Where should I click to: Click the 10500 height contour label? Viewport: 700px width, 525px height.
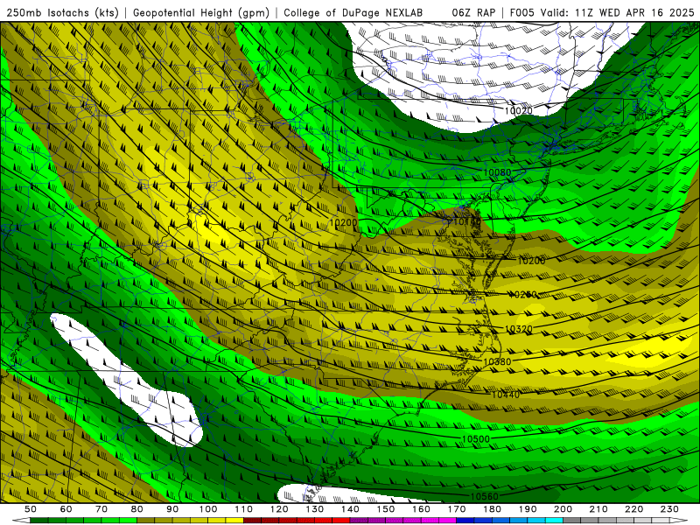tap(476, 439)
